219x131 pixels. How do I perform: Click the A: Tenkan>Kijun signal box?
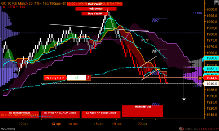coord(19,115)
